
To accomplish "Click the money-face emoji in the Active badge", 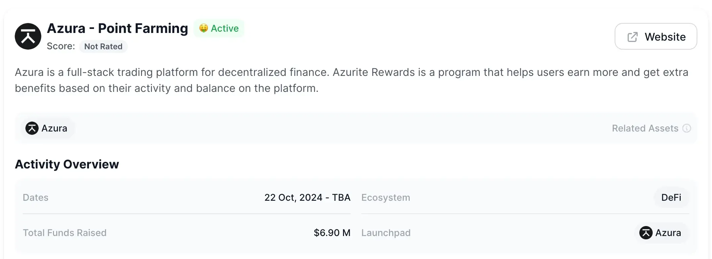I will pos(203,28).
